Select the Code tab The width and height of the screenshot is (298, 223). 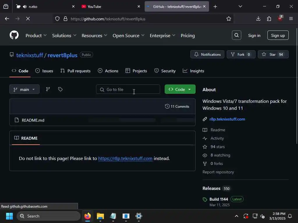pos(20,71)
